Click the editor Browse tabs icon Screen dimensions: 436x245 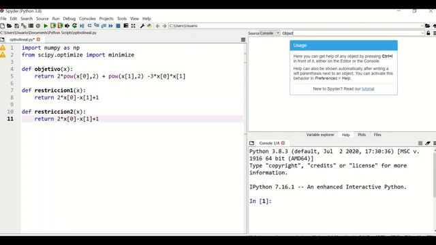(2, 39)
